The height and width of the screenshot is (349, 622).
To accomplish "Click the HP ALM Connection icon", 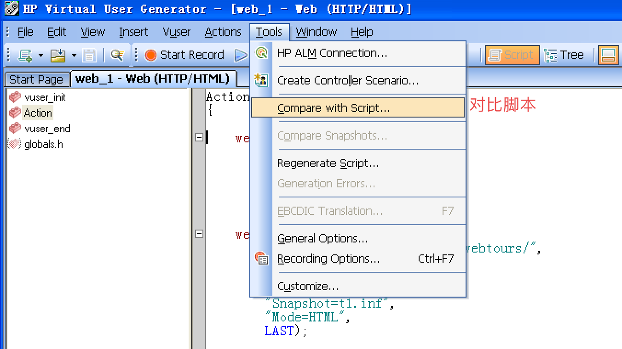I will coord(261,53).
